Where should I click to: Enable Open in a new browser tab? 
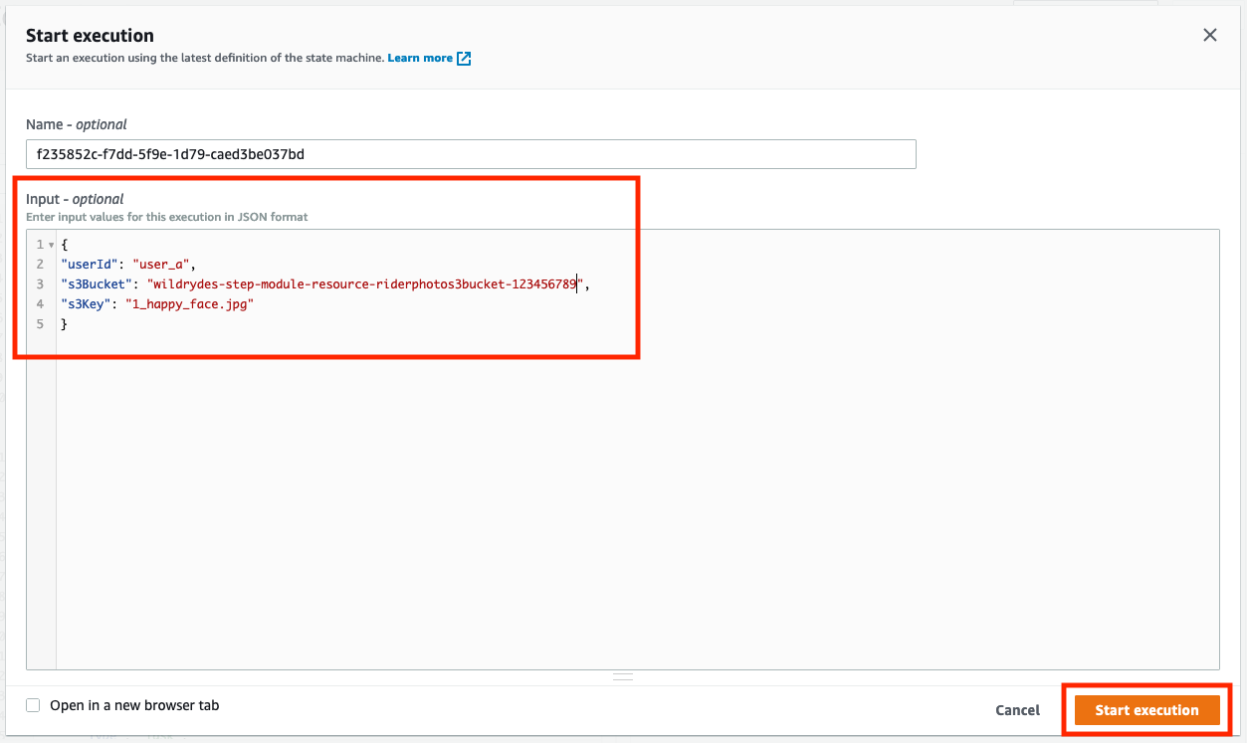pos(33,705)
